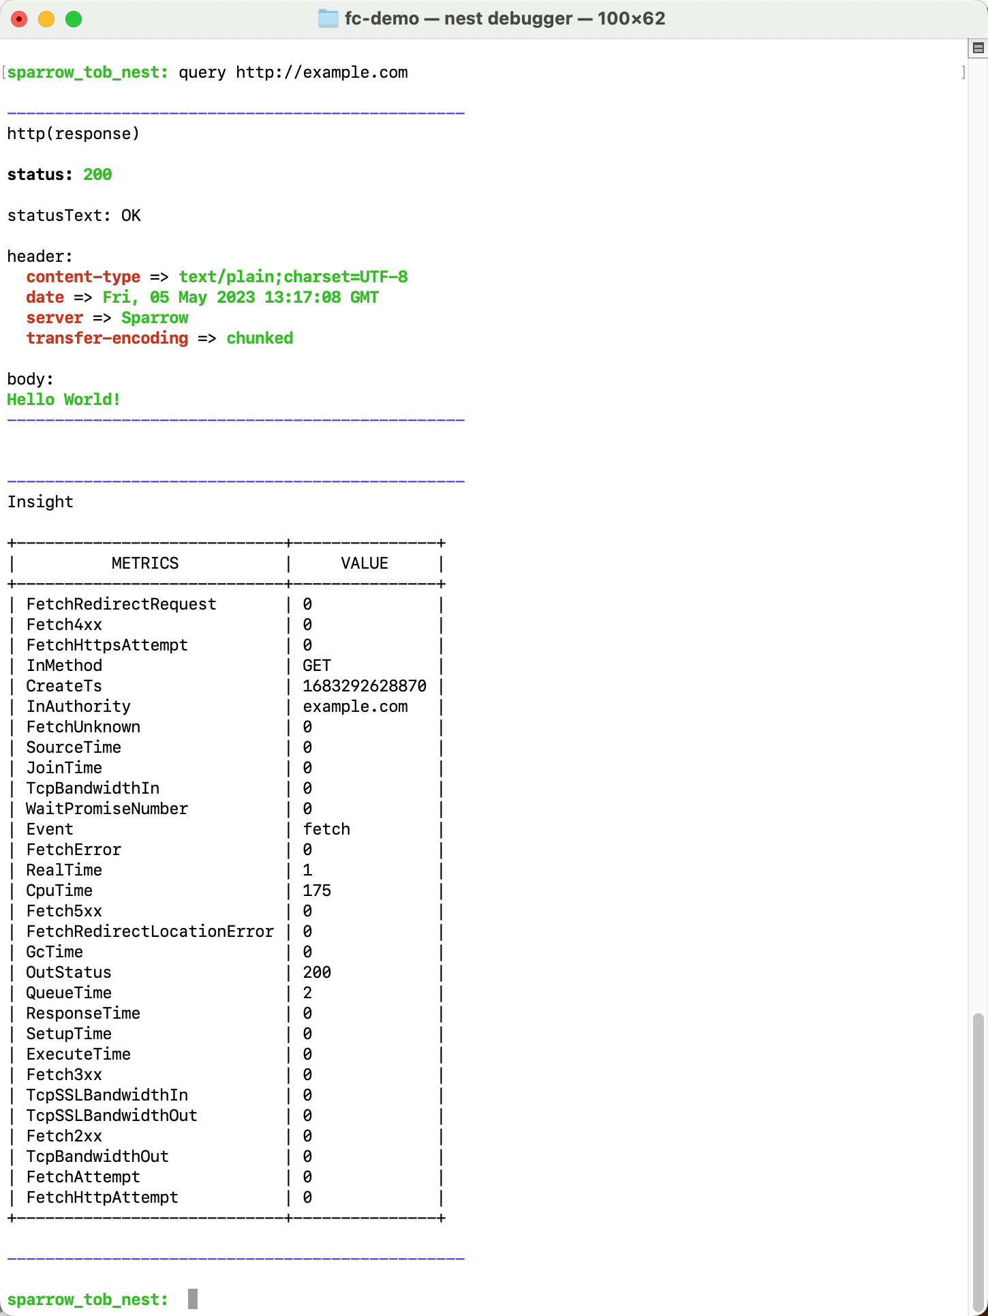Viewport: 988px width, 1316px height.
Task: Click the Event value fetch
Action: tap(326, 829)
